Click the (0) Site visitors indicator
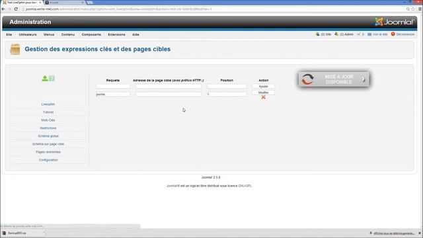423x238 pixels. point(323,34)
